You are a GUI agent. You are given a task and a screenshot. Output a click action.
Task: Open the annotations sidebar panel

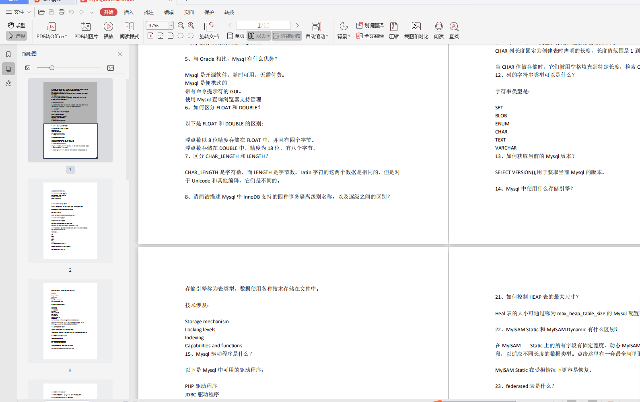(x=8, y=83)
